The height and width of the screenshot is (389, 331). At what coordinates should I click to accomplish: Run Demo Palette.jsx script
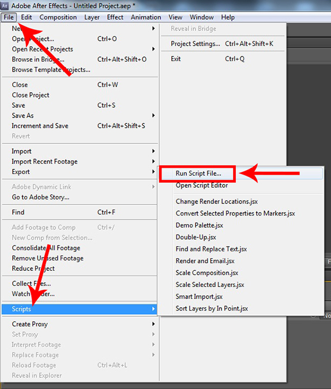pyautogui.click(x=240, y=225)
